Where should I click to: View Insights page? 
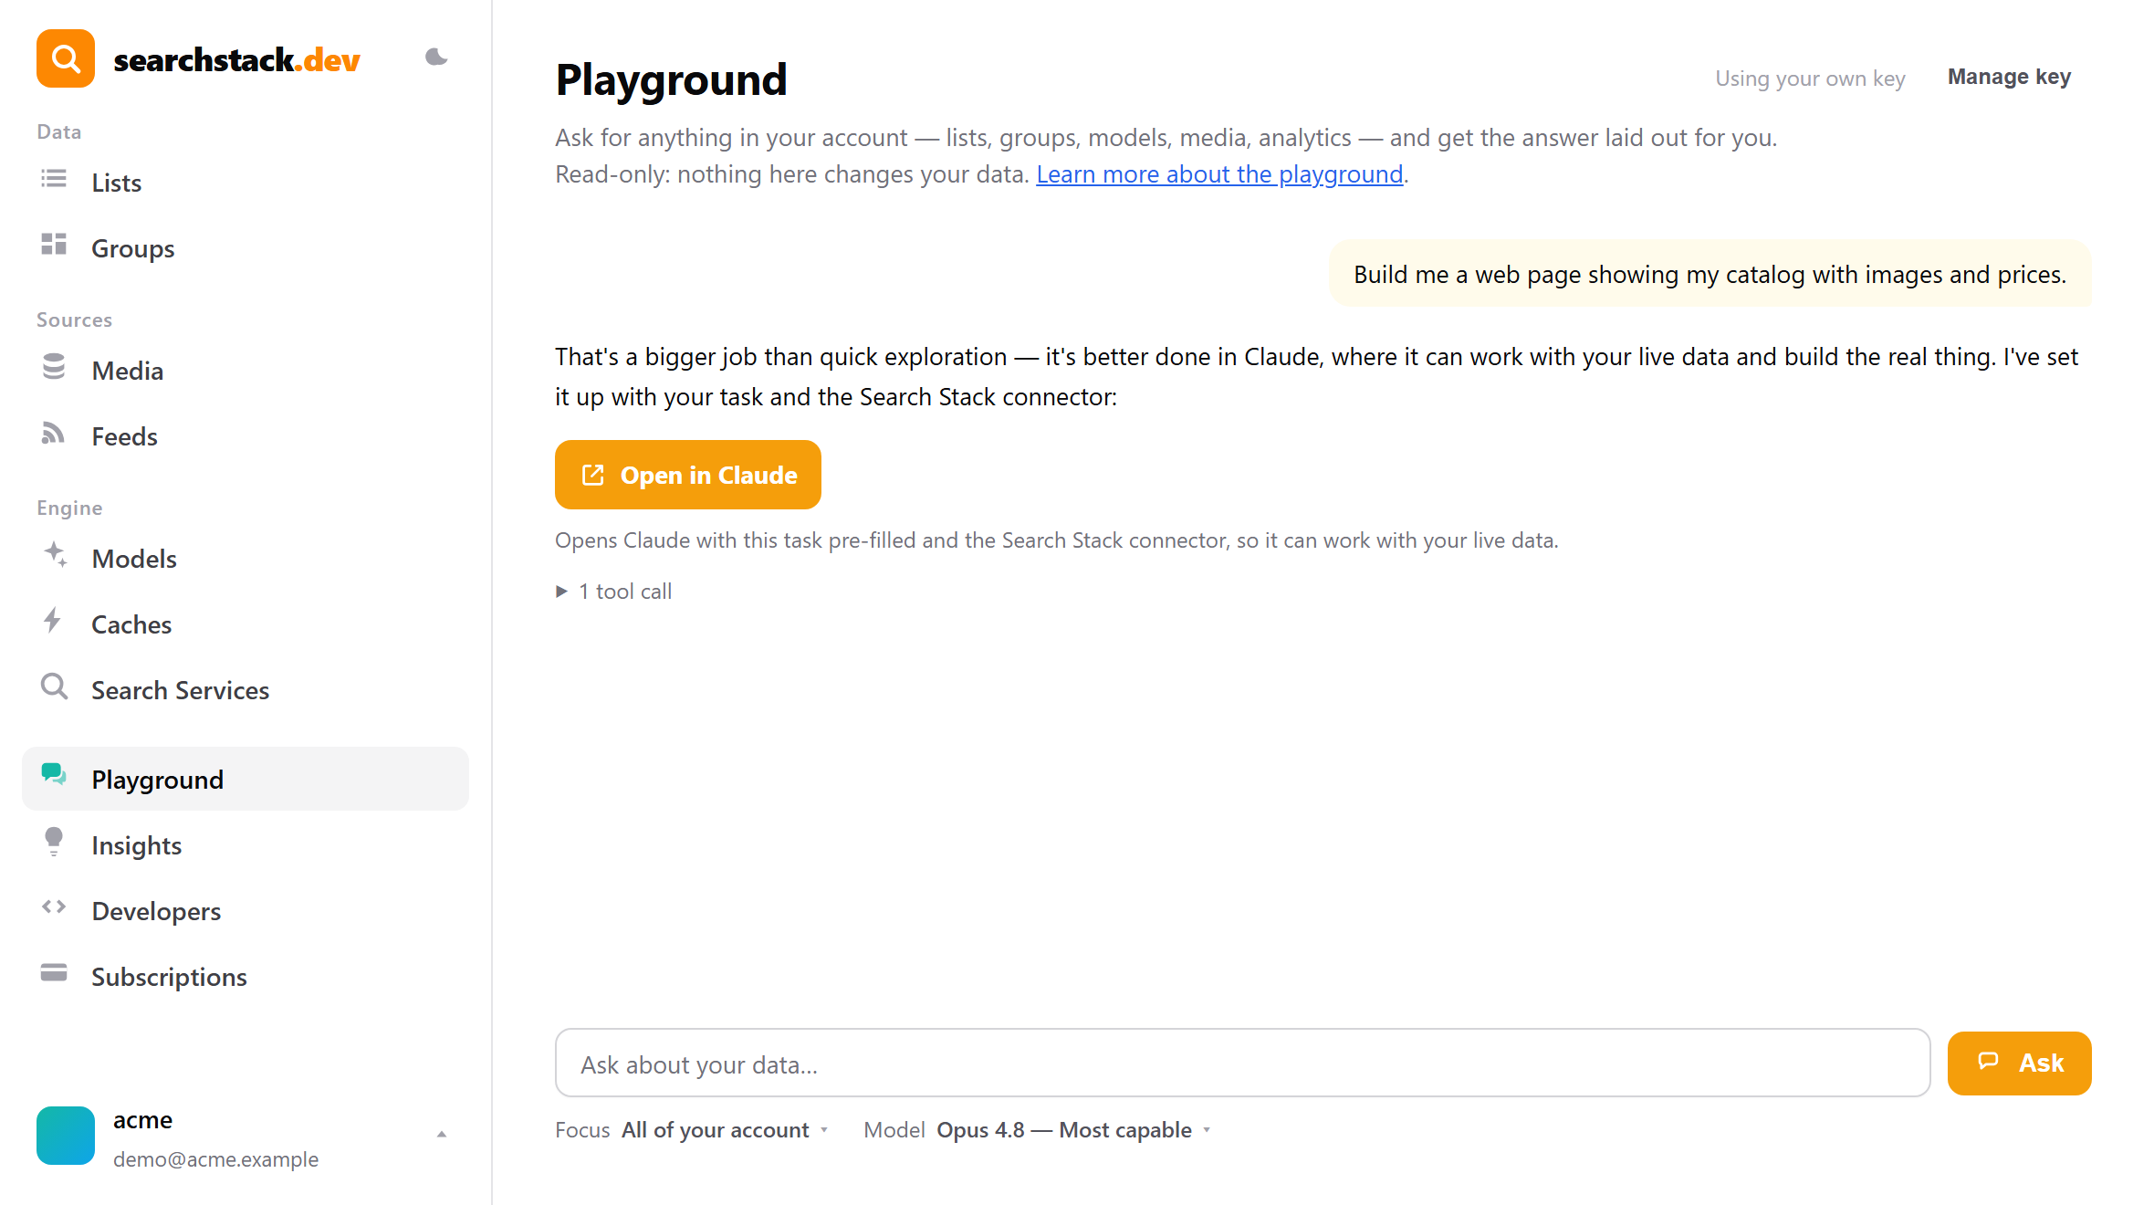click(x=246, y=845)
